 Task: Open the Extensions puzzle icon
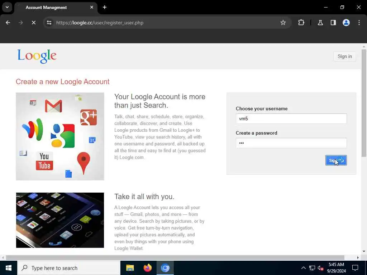pyautogui.click(x=301, y=23)
